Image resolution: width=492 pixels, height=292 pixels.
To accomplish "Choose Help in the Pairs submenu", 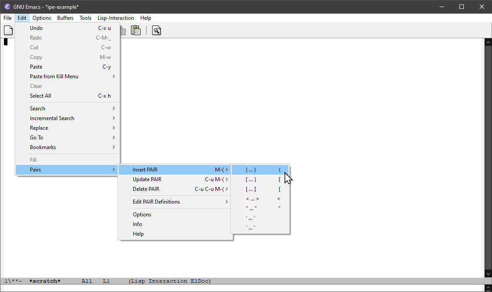I will (x=175, y=234).
